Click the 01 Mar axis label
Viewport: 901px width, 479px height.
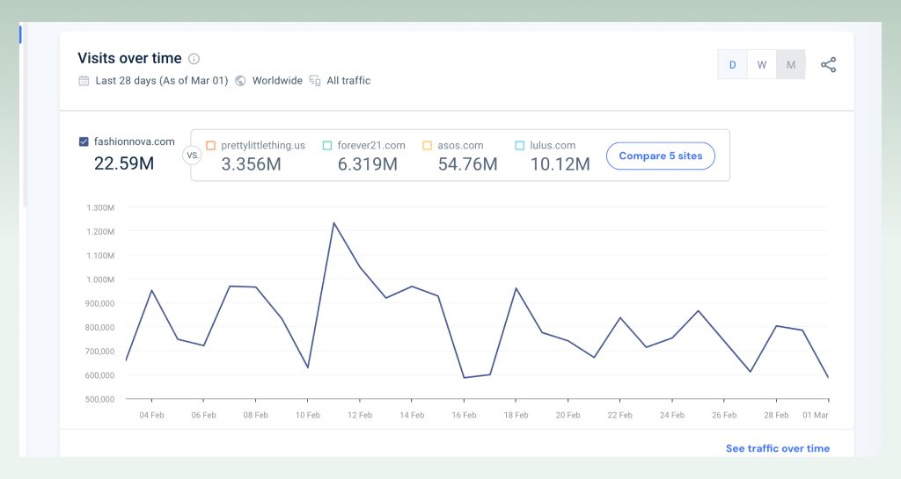pos(816,416)
